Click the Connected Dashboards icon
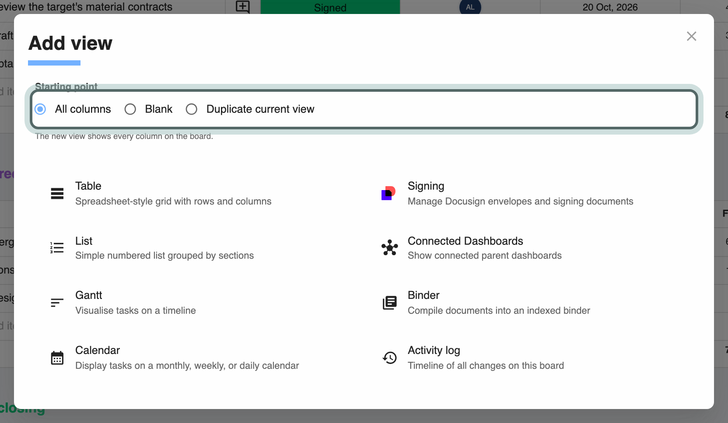728x423 pixels. pyautogui.click(x=390, y=248)
